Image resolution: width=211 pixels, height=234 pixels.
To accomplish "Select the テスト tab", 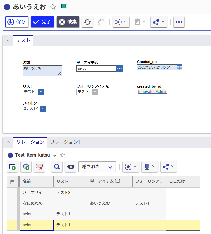I will coord(23,40).
